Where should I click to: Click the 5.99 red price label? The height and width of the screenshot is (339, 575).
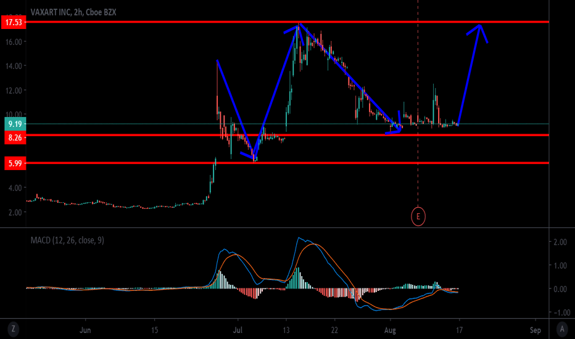[x=15, y=163]
